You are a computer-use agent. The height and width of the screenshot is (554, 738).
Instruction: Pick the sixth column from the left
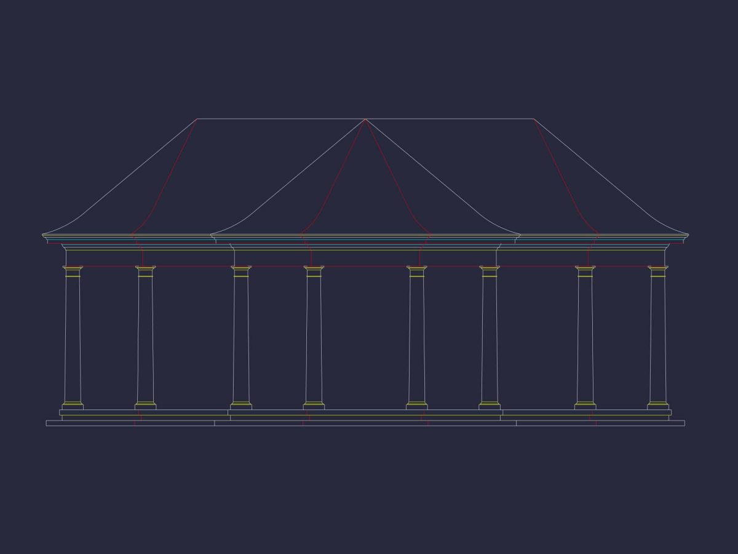tap(490, 339)
